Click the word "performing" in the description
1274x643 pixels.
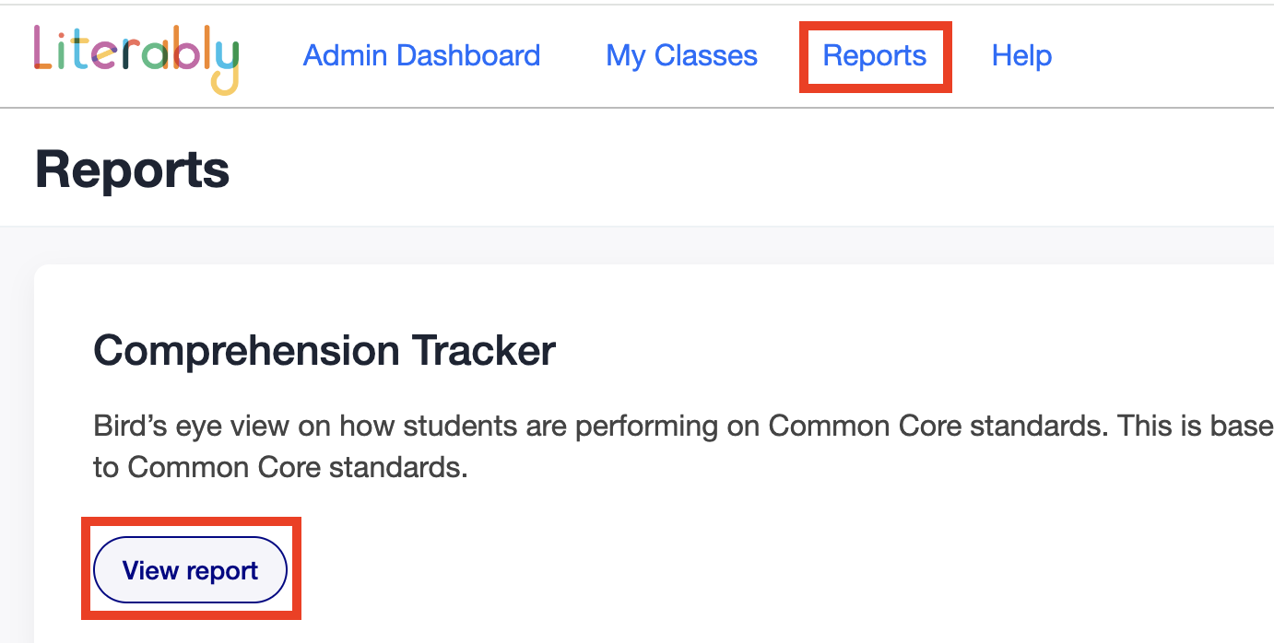pyautogui.click(x=677, y=427)
